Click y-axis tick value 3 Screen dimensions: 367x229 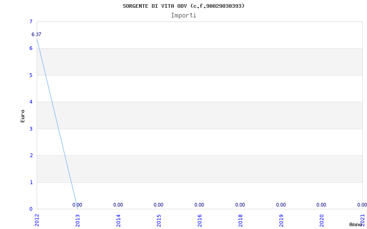[31, 129]
